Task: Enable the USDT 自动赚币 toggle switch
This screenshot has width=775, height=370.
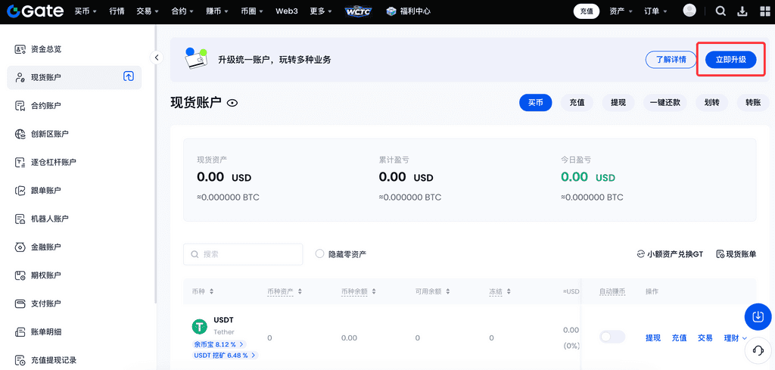Action: (x=612, y=337)
